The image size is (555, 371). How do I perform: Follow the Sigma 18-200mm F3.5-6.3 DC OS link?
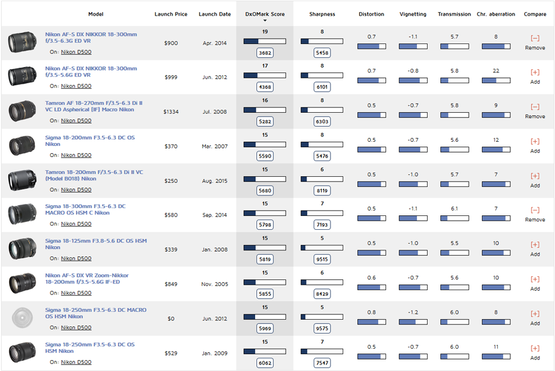click(90, 141)
